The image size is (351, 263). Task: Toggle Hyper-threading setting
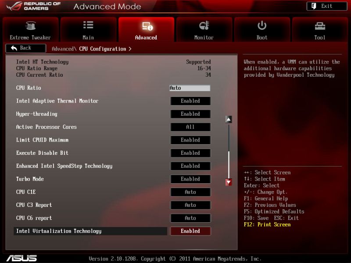click(190, 114)
